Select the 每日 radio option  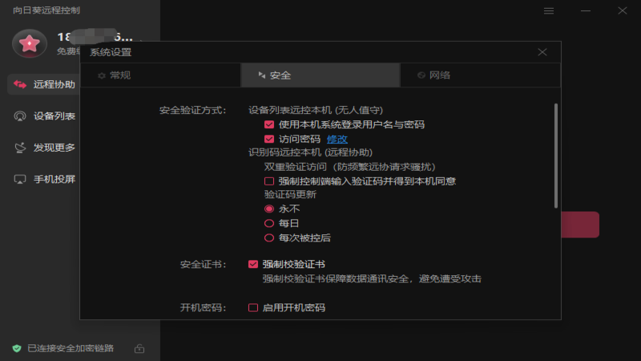point(269,223)
